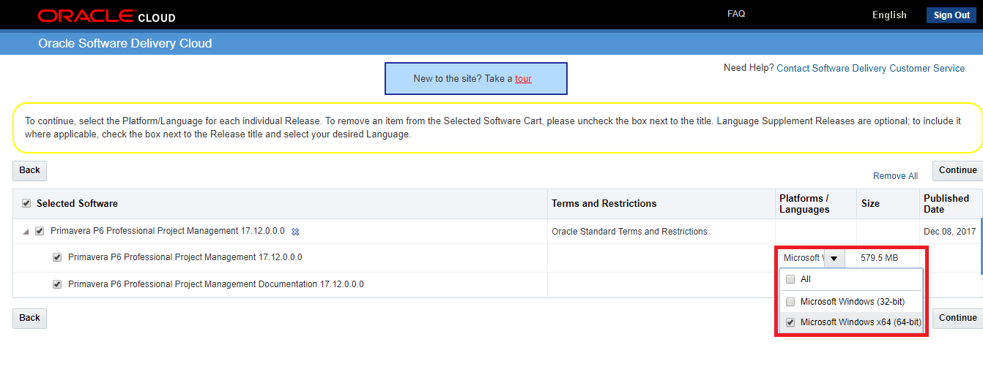Collapse the Primavera P6 Professional parent row

tap(26, 232)
